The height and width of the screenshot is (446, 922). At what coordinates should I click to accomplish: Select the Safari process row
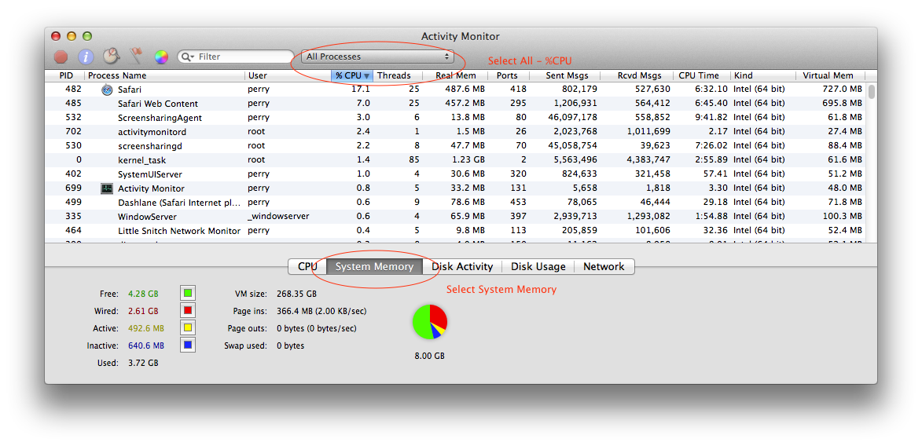[457, 90]
